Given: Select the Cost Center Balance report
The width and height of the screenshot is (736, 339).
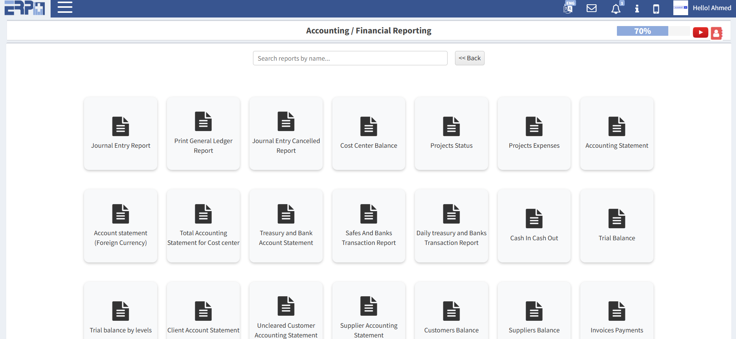Looking at the screenshot, I should 369,133.
